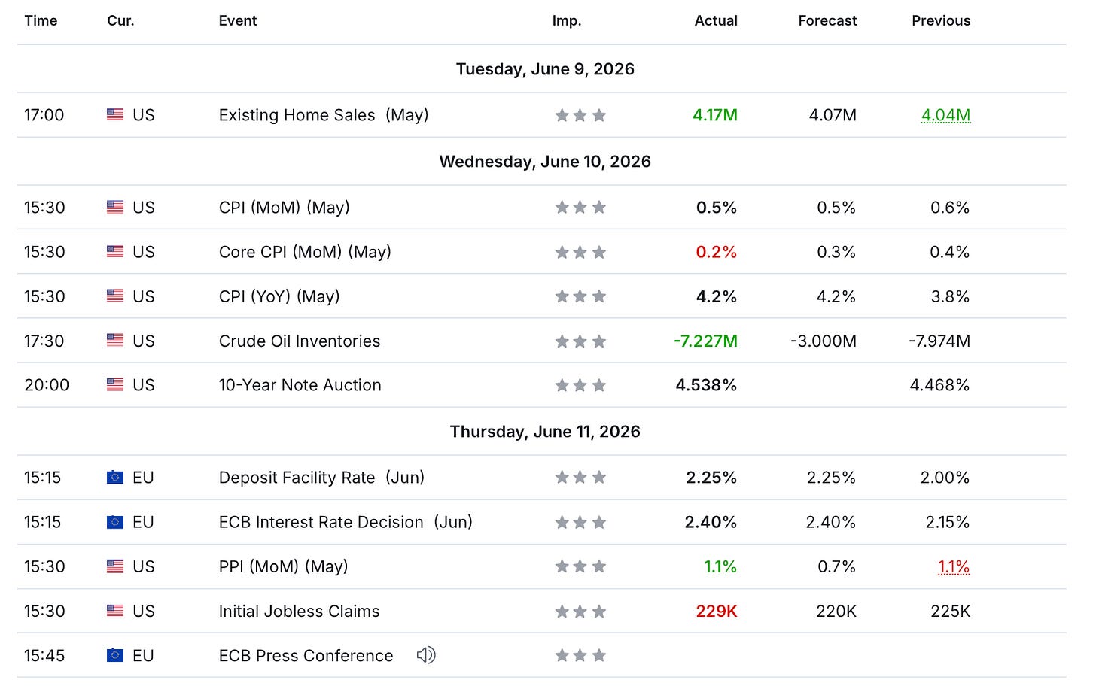Click importance stars for 10-Year Note Auction
Screen dimensions: 1096x695
tap(580, 385)
